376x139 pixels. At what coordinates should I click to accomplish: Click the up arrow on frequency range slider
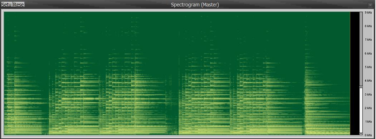[x=361, y=87]
